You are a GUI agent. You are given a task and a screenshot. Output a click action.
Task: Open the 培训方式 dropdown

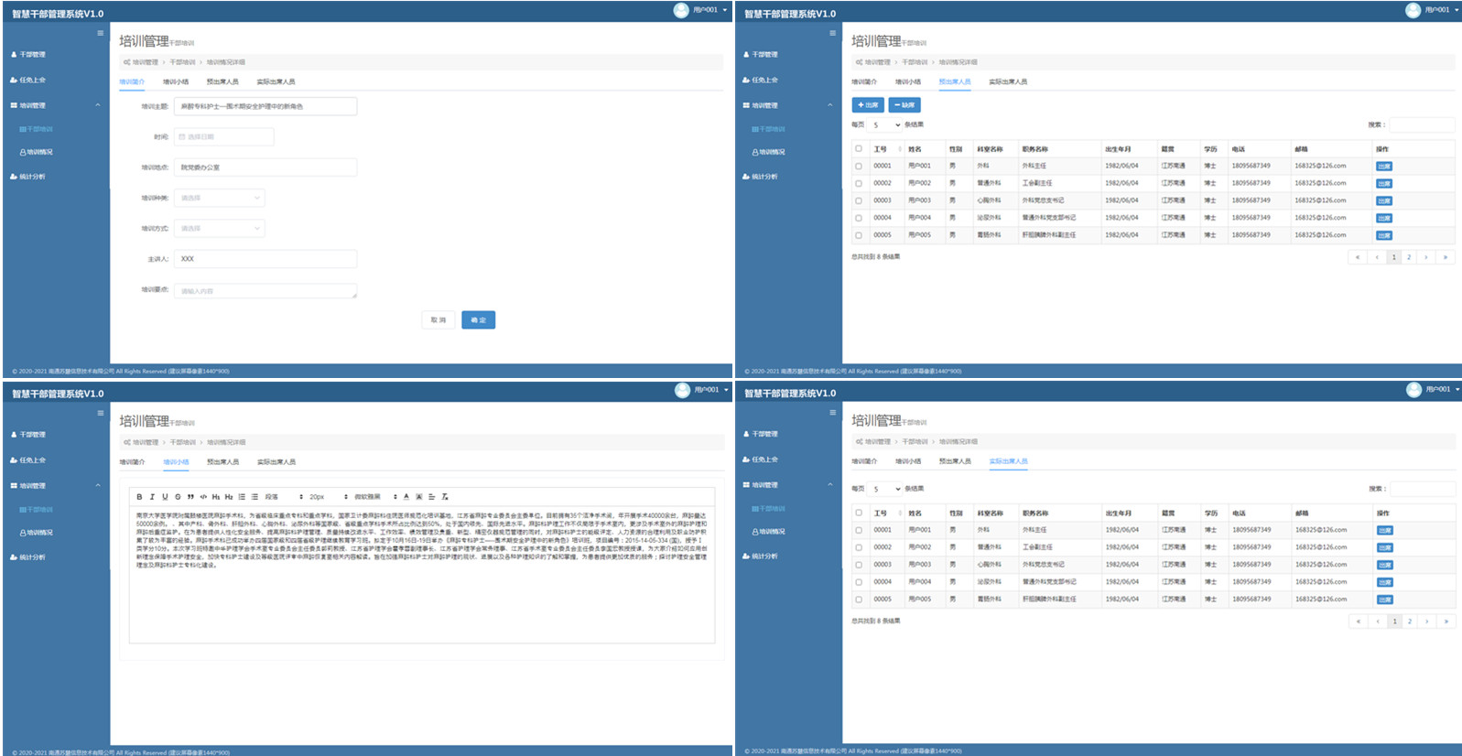click(220, 229)
